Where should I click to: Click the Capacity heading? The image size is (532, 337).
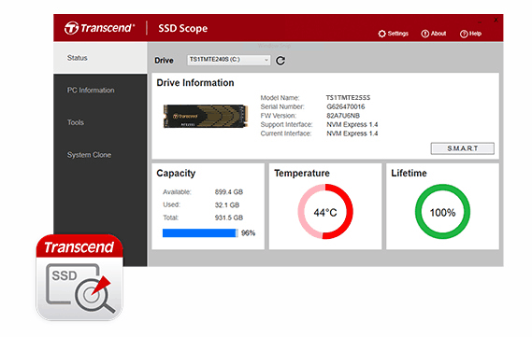(x=176, y=173)
